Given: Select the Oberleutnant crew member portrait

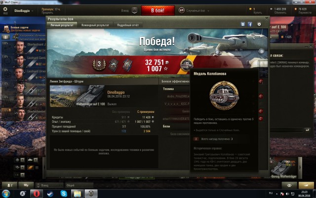Looking at the screenshot, I should 20,48.
